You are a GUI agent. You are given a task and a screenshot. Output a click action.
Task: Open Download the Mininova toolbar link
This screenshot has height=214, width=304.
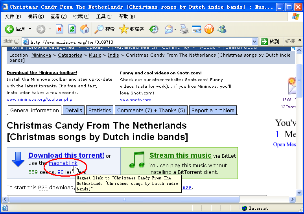[42, 72]
